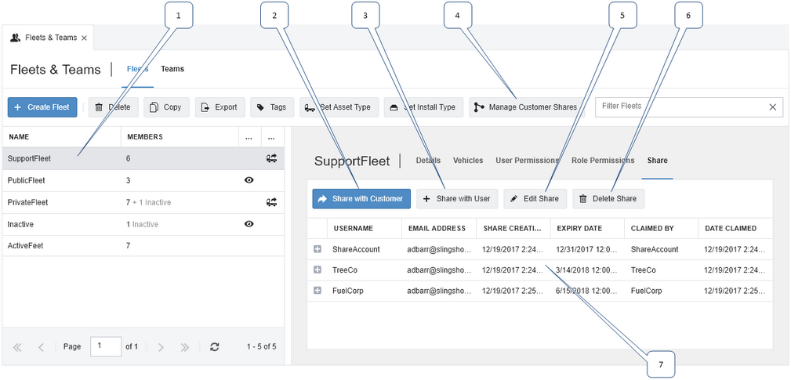
Task: Click Share with Customer button
Action: (361, 198)
